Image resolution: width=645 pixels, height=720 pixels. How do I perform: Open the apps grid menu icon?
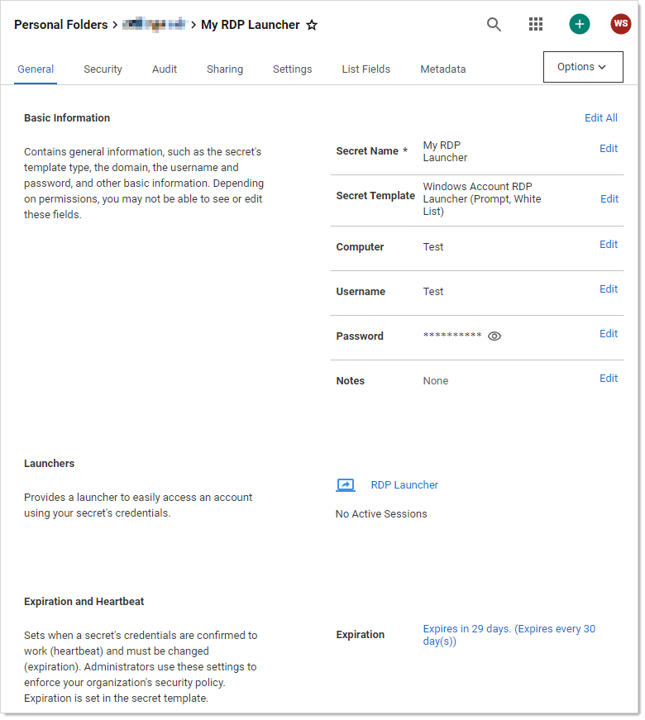point(536,25)
